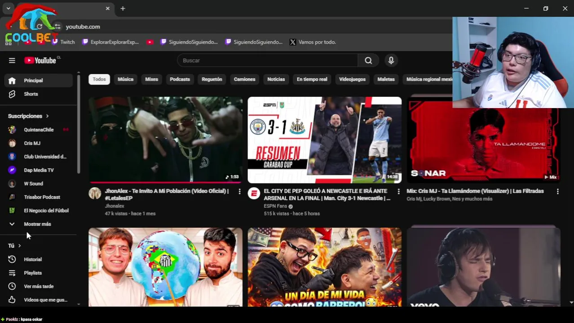This screenshot has width=574, height=323.
Task: Open Twitch bookmark
Action: [x=63, y=42]
